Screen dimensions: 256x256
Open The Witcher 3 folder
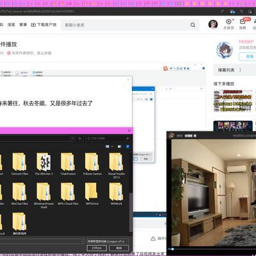pos(44,164)
